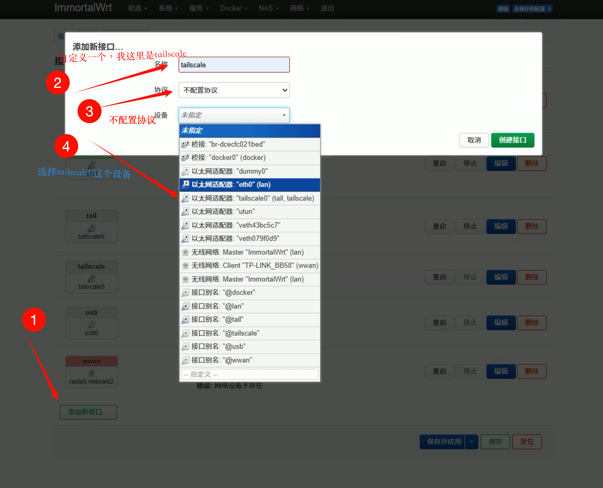Image resolution: width=603 pixels, height=488 pixels.
Task: Click the 自定义 custom device input field
Action: click(249, 374)
